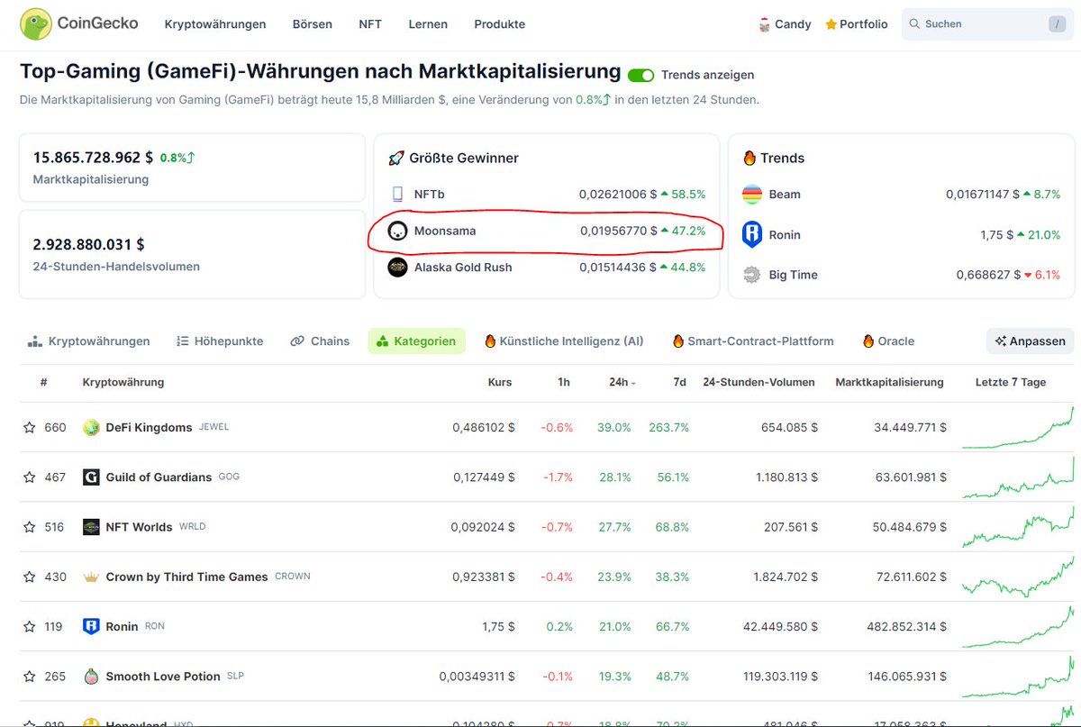
Task: Click the Anpassen button
Action: (x=1031, y=341)
